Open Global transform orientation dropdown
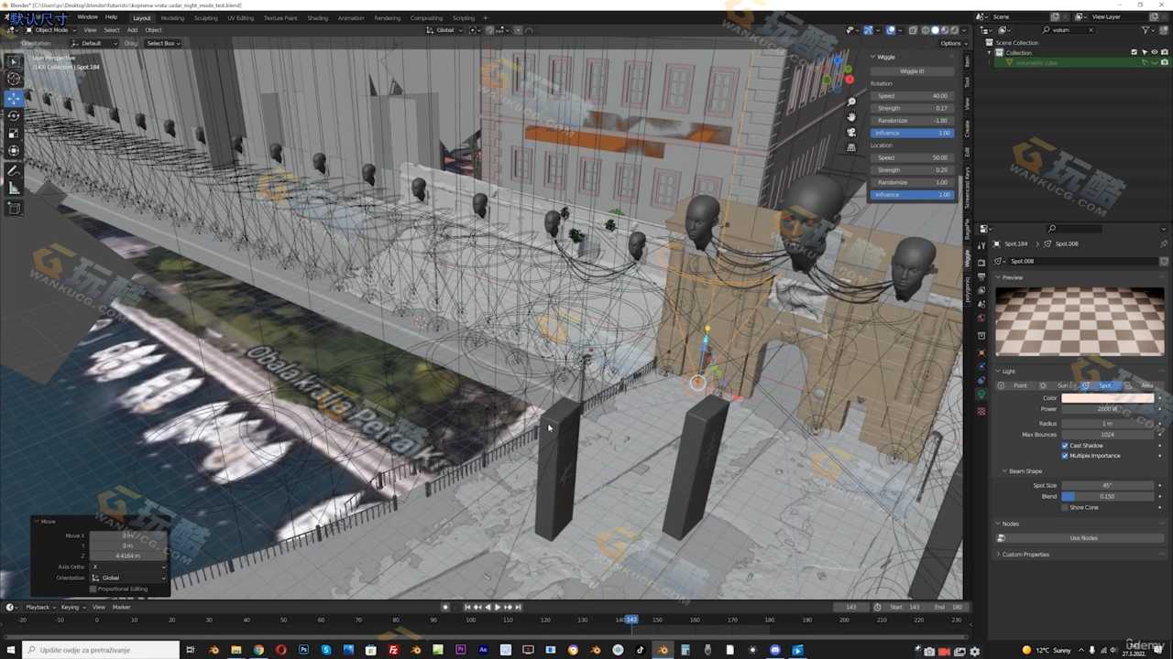Screen dimensions: 1173x659 click(x=445, y=30)
